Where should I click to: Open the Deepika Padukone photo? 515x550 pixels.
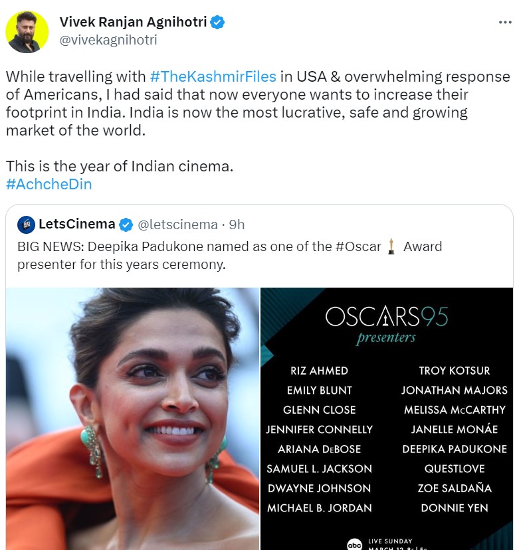[132, 418]
